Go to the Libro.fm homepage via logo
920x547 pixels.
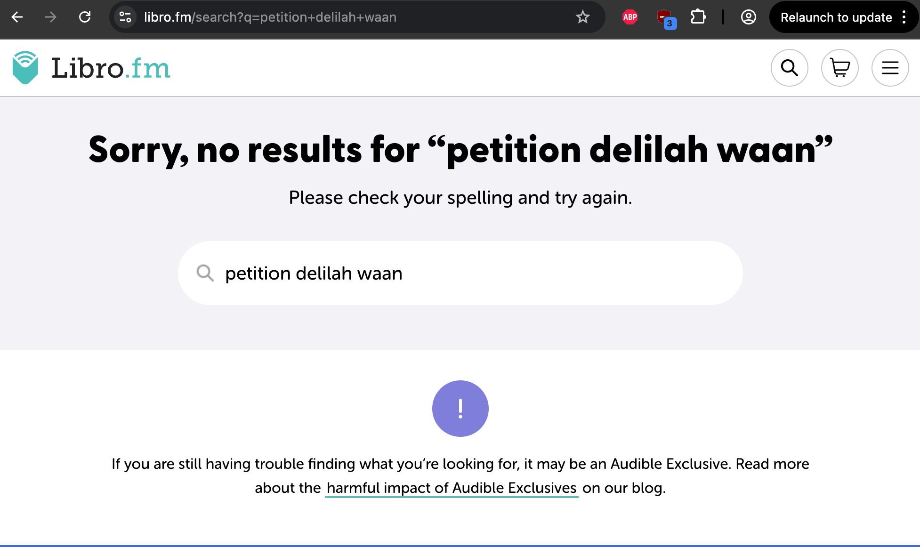91,68
